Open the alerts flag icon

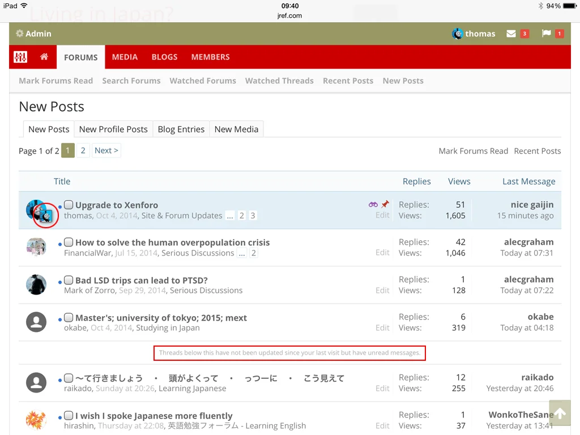(x=547, y=33)
